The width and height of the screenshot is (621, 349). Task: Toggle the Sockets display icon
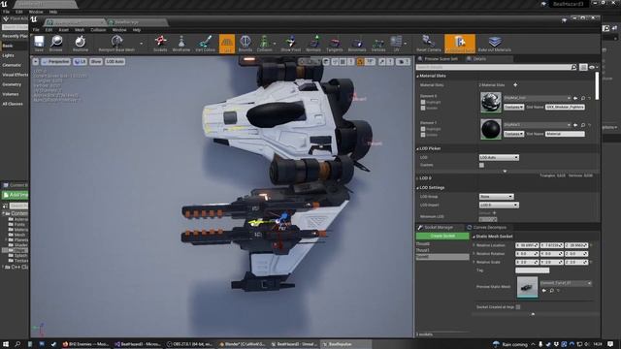pyautogui.click(x=160, y=43)
